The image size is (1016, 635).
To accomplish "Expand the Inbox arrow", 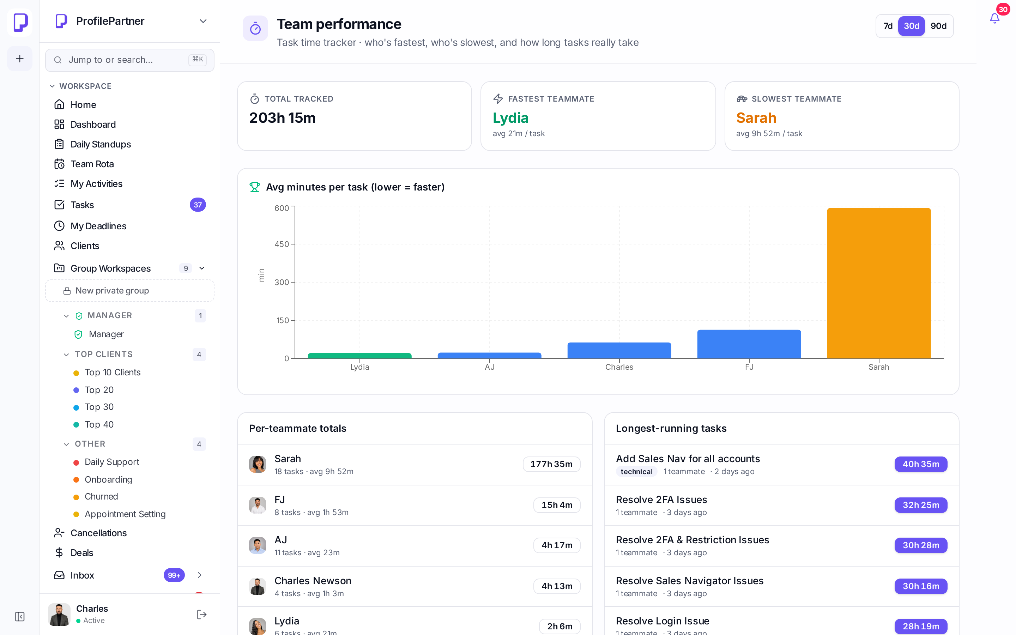I will [200, 575].
